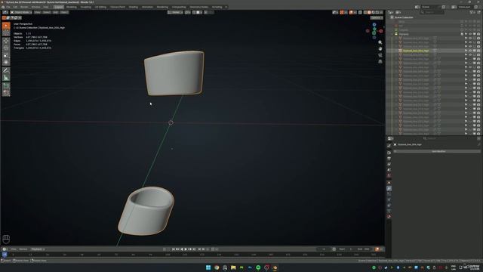Open the Object properties tab
Image resolution: width=483 pixels, height=272 pixels.
pyautogui.click(x=389, y=183)
